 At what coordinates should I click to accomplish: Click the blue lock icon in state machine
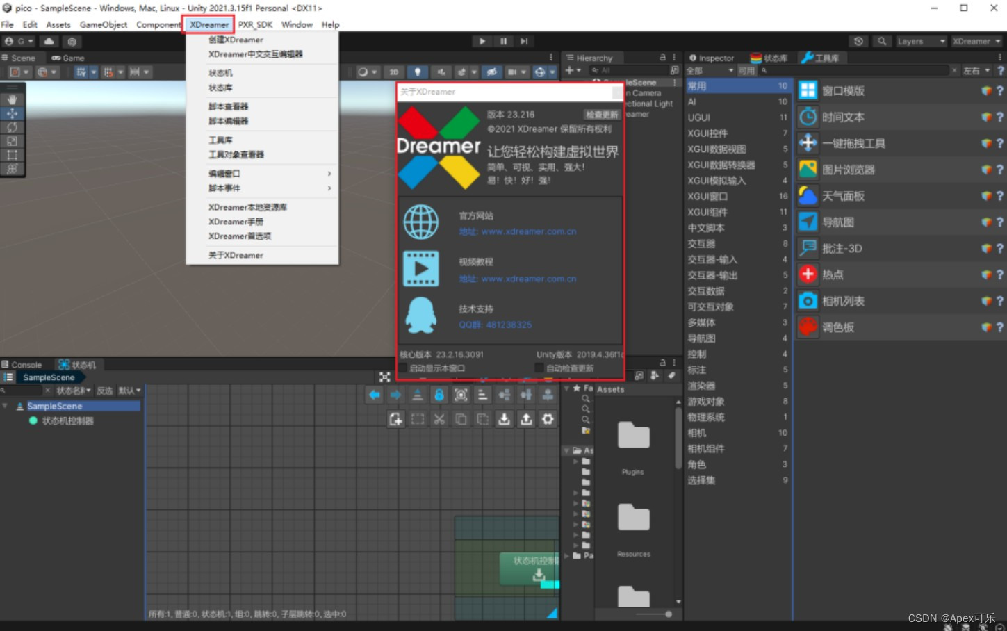click(439, 395)
